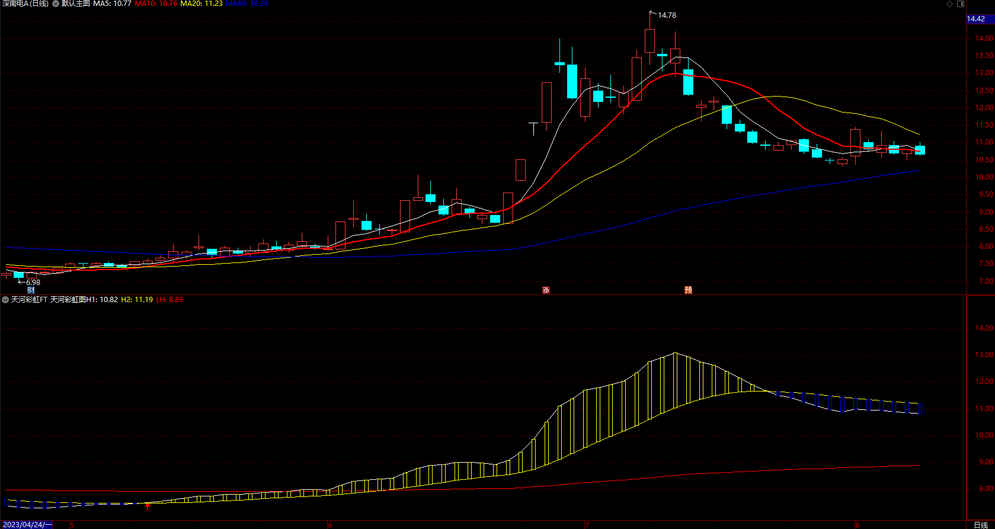995x529 pixels.
Task: Click the 预 marker on the time axis
Action: [x=688, y=290]
